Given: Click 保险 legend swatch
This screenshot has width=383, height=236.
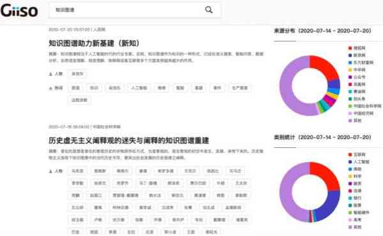Looking at the screenshot, I should click(x=350, y=169).
